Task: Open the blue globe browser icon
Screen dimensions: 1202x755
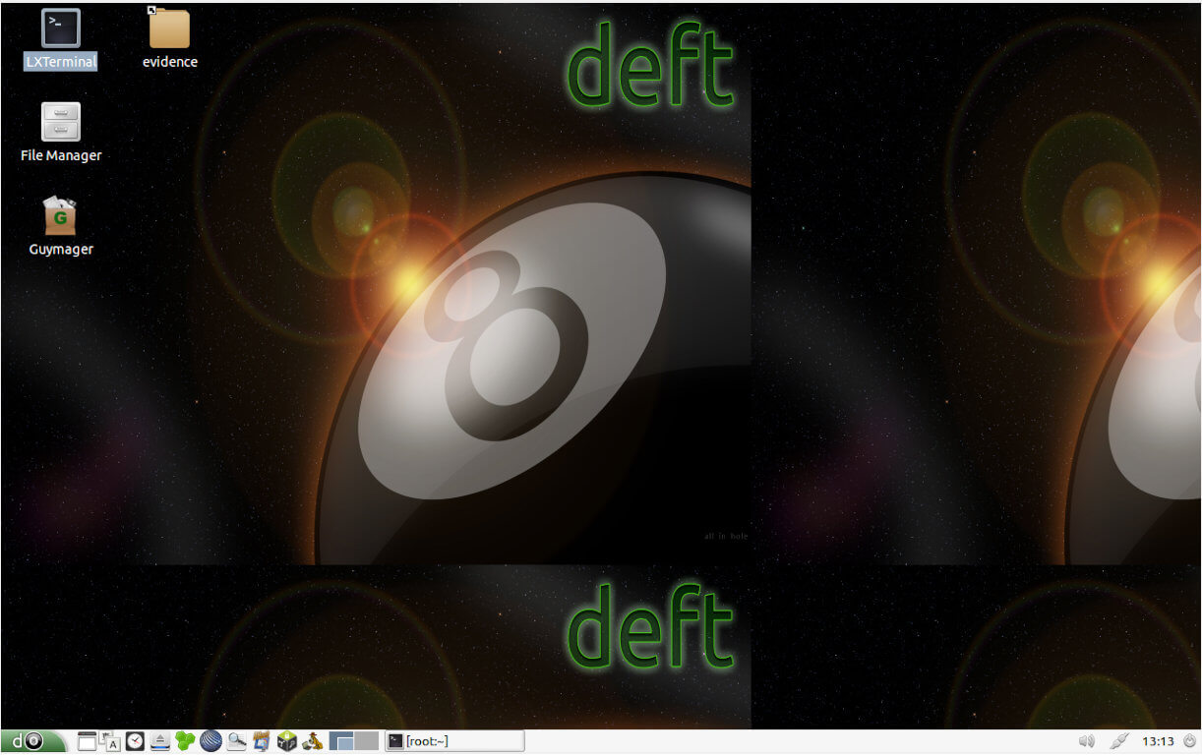Action: tap(210, 741)
